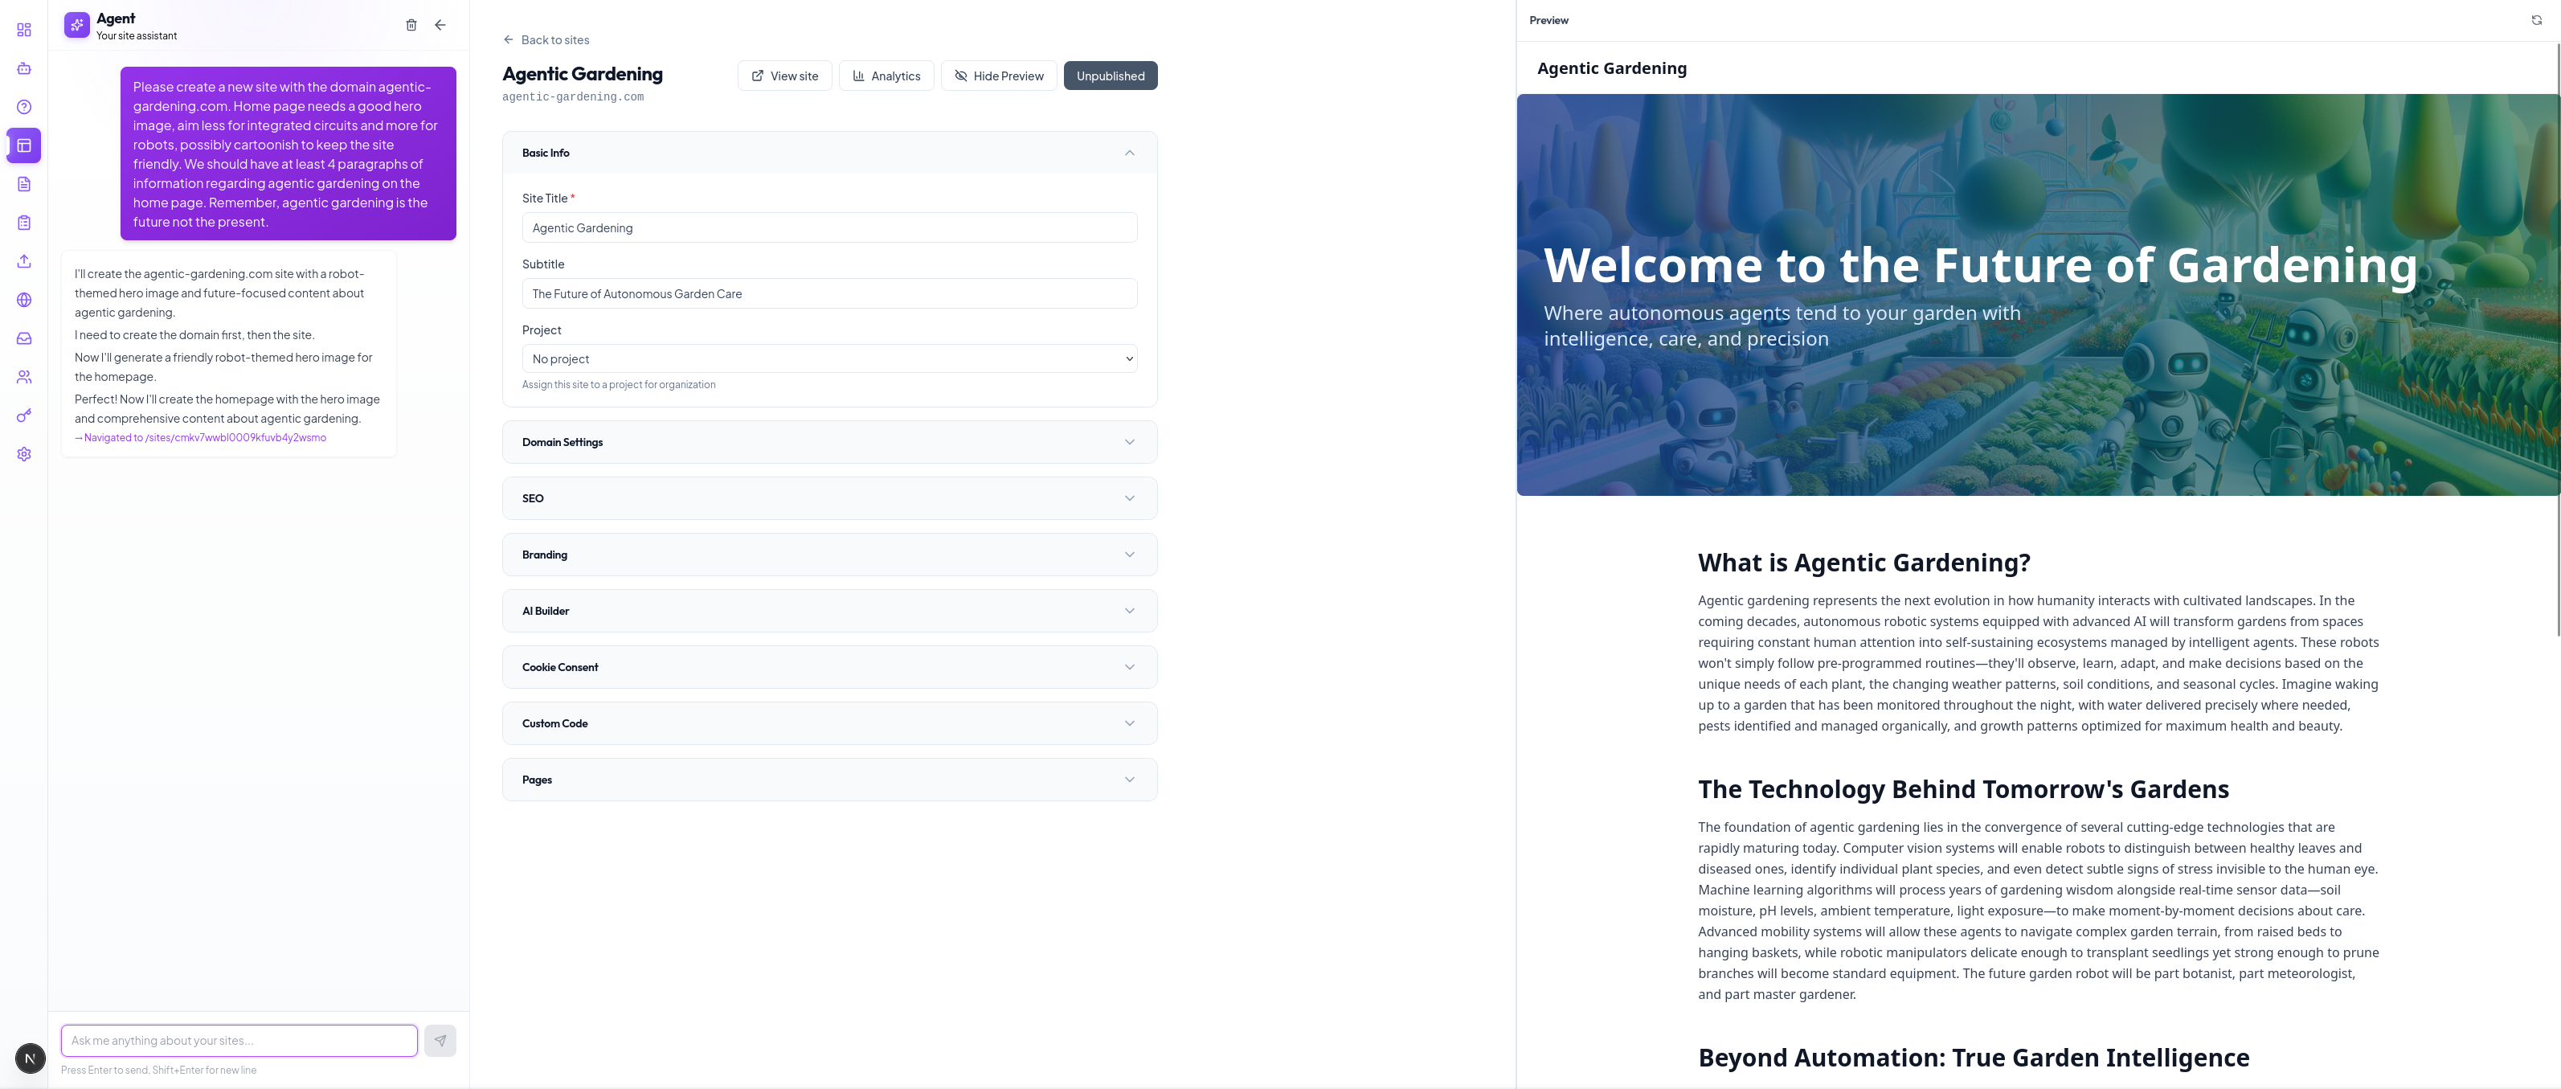The height and width of the screenshot is (1089, 2561).
Task: Click the upload icon in sidebar
Action: pyautogui.click(x=24, y=261)
